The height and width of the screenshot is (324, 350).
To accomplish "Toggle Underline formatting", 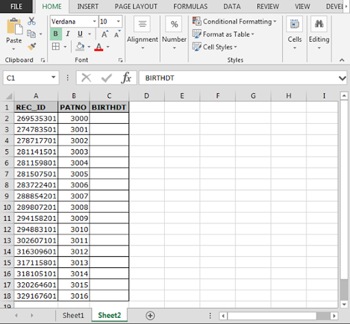I will click(80, 34).
